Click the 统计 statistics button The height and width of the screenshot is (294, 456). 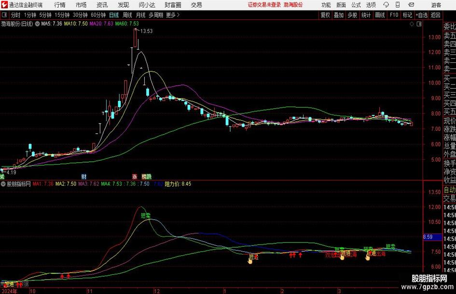click(x=366, y=15)
